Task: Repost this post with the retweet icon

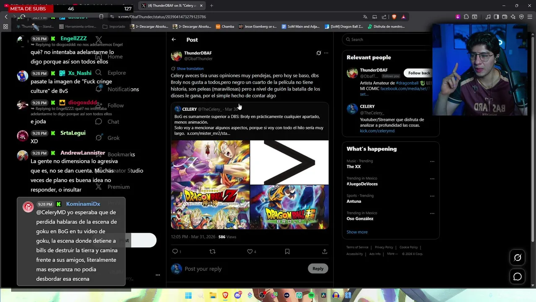Action: [212, 251]
